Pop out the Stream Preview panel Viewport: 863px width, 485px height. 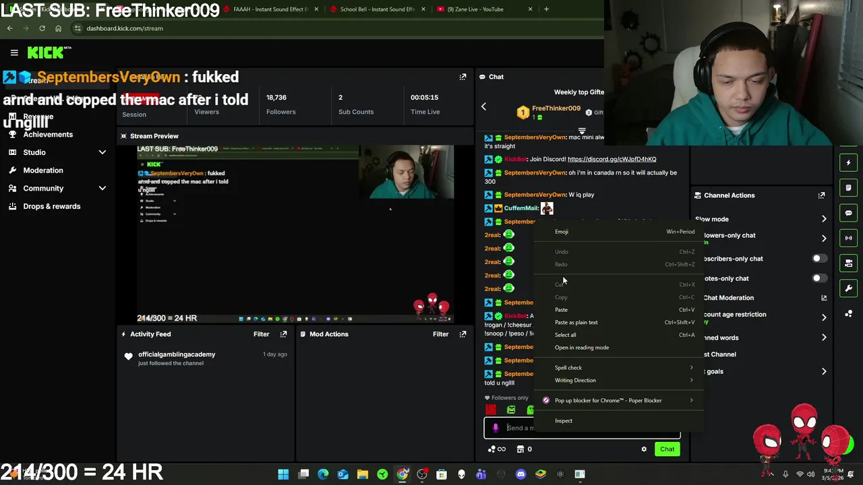coord(463,77)
